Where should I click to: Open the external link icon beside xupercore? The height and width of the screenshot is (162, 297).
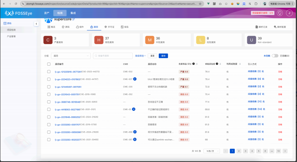[x=73, y=19]
